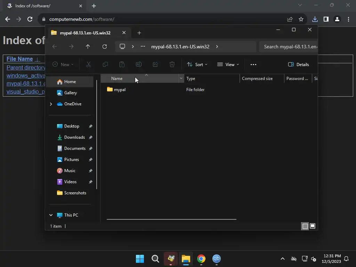Navigate forward in File Explorer

[x=71, y=47]
